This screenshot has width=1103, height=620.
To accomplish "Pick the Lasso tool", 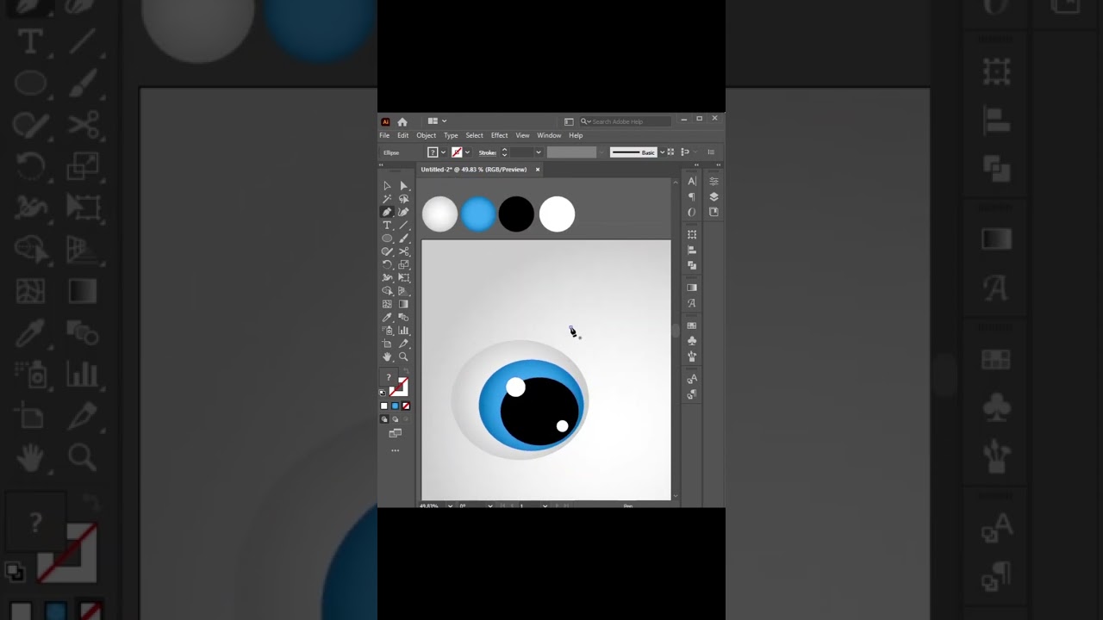I will (403, 199).
